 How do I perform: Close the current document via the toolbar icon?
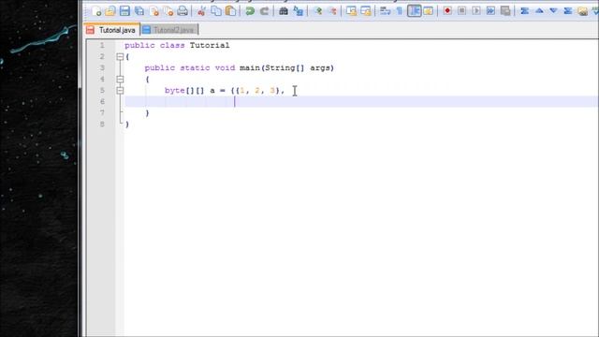(x=154, y=10)
